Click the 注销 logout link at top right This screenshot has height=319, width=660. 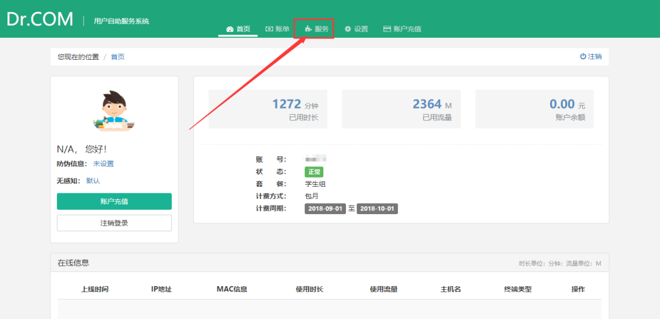[x=590, y=57]
